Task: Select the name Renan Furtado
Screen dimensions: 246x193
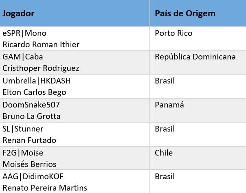Action: pos(29,140)
